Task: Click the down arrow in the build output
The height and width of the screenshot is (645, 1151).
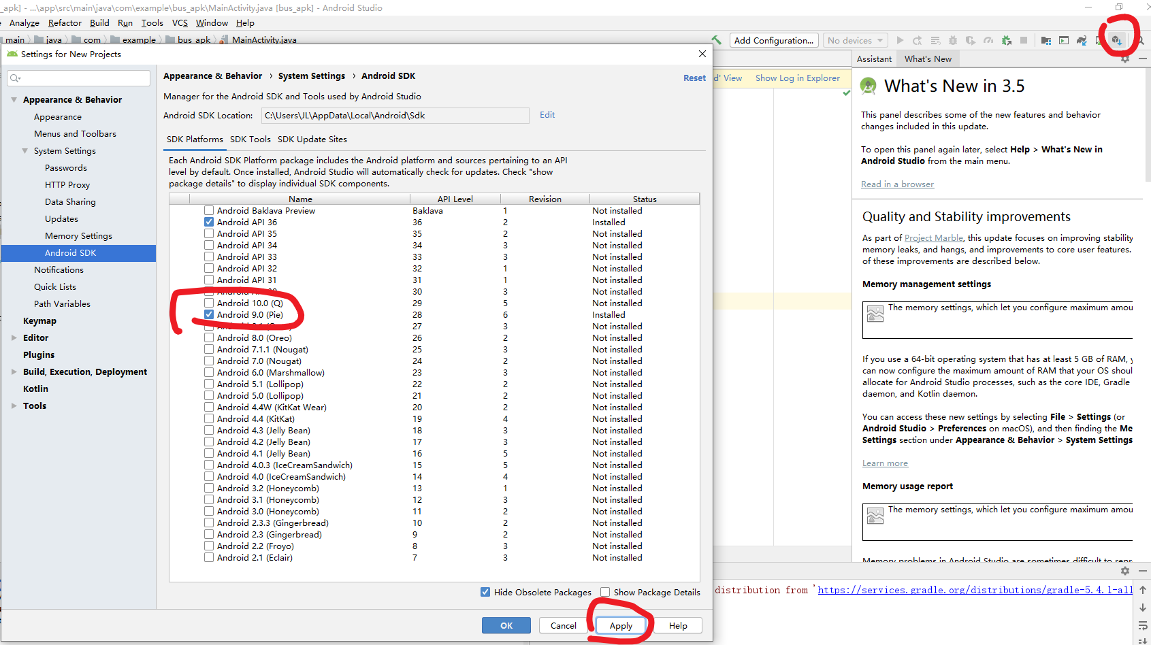Action: coord(1143,608)
